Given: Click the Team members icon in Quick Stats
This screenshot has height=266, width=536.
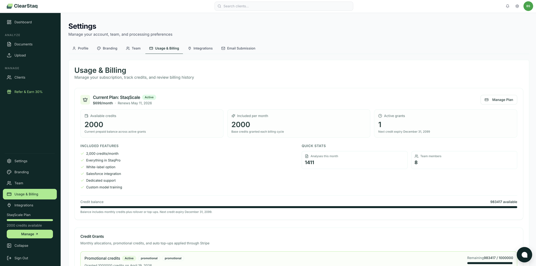Looking at the screenshot, I should click(416, 156).
